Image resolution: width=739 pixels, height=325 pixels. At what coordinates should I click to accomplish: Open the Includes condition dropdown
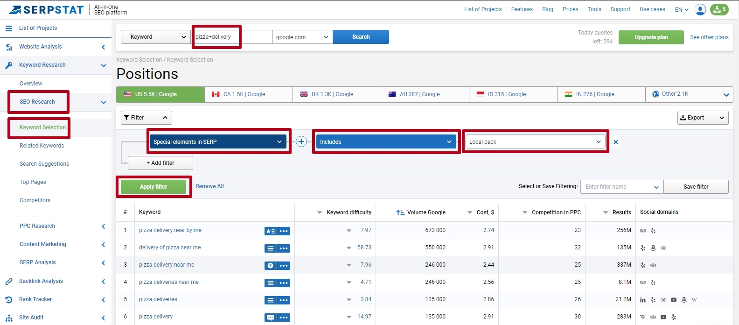point(386,142)
